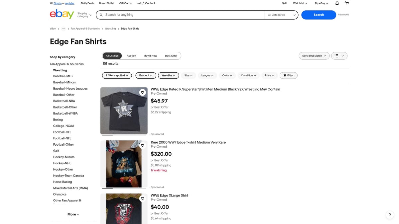Viewport: 399px width, 224px height.
Task: Open the Filter panel
Action: pos(288,75)
